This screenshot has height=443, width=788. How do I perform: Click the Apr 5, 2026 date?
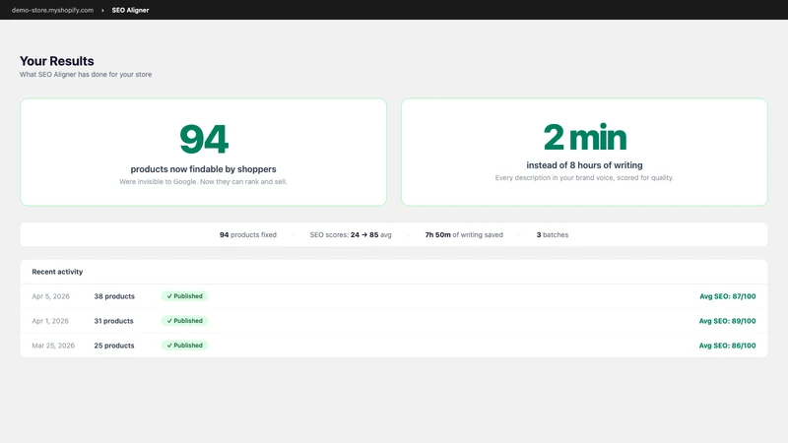pos(51,296)
